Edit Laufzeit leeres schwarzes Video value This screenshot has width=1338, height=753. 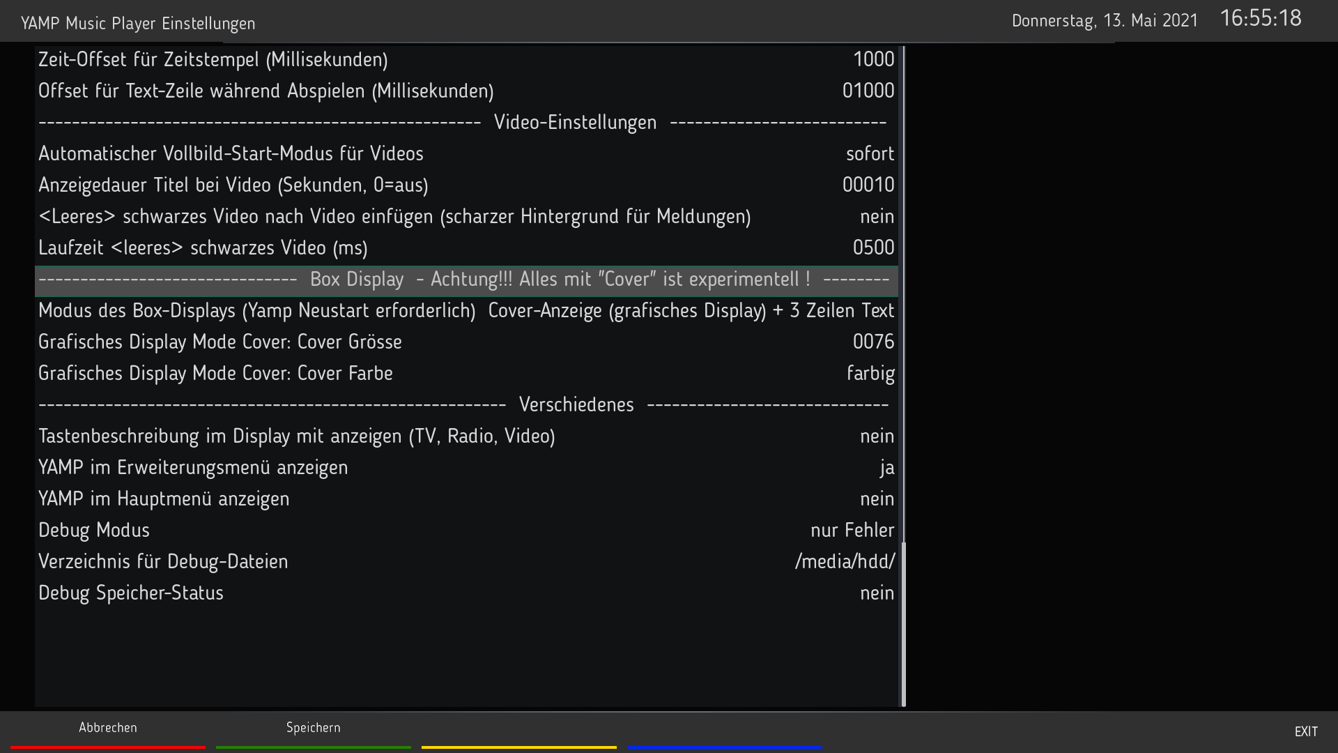[872, 248]
